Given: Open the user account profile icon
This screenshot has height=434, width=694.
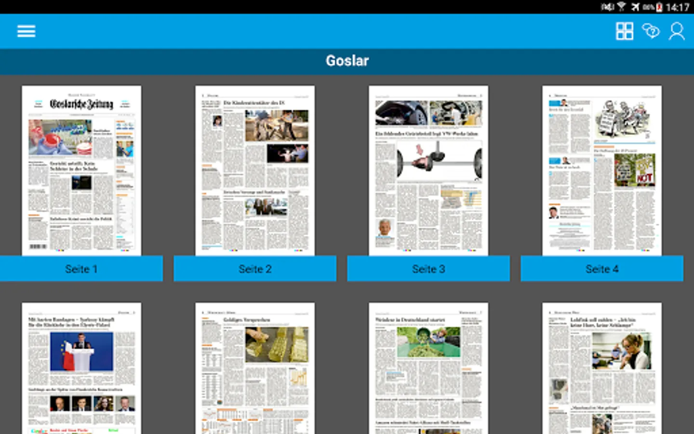Looking at the screenshot, I should [x=677, y=31].
